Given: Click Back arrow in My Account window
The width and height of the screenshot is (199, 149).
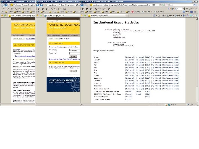Looking at the screenshot, I should (x=38, y=5).
